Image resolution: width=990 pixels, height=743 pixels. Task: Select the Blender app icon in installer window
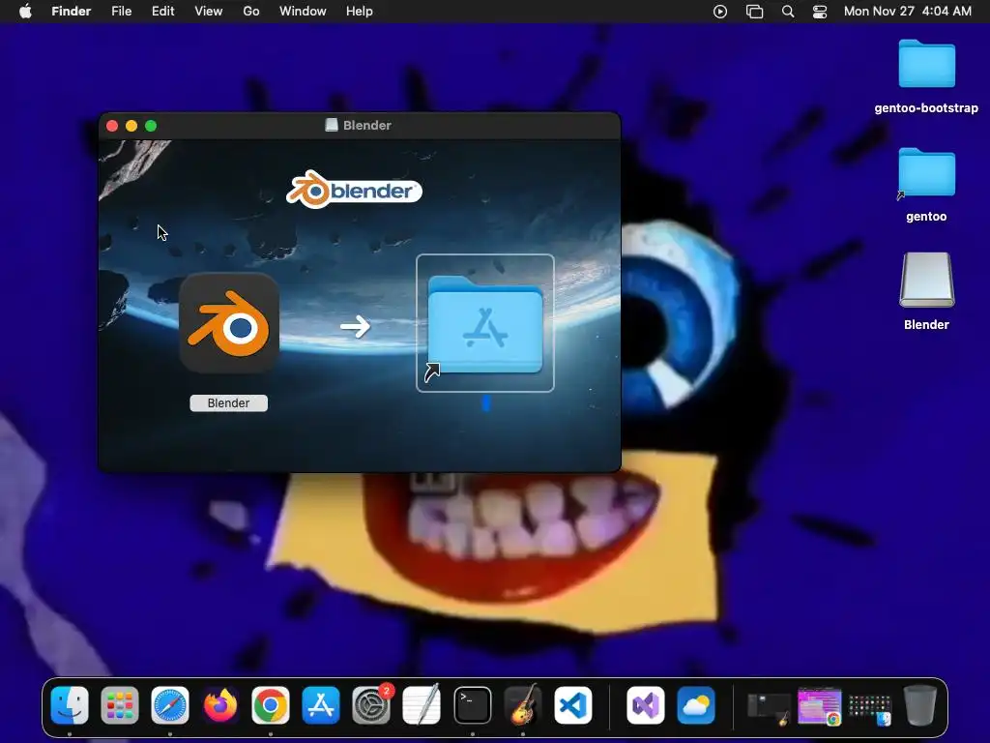click(x=229, y=322)
